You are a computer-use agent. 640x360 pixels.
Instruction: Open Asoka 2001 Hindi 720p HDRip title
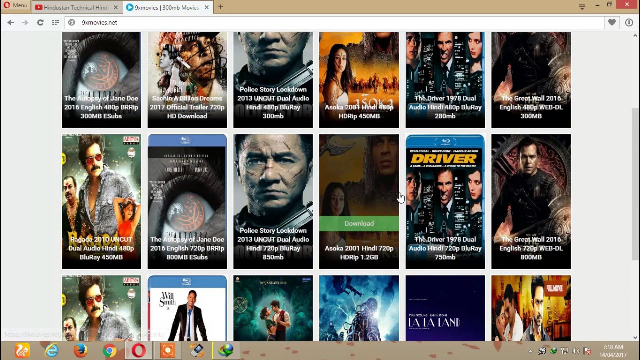click(x=359, y=253)
